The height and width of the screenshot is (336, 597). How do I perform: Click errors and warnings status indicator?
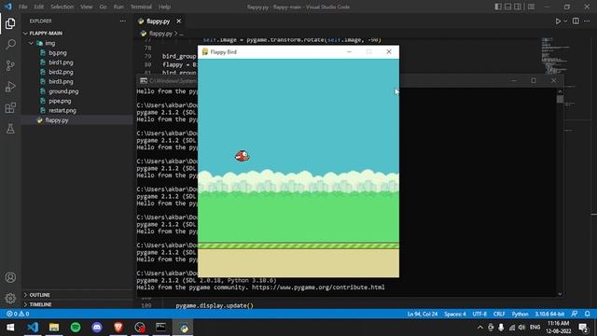pos(18,314)
